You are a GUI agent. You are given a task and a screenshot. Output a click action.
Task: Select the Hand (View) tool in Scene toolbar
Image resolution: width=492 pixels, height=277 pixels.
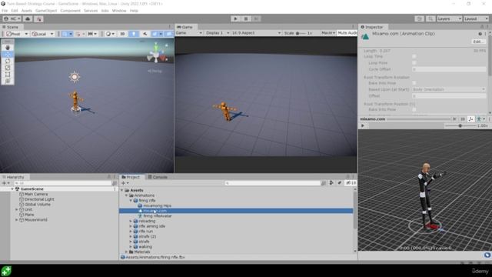pos(8,48)
